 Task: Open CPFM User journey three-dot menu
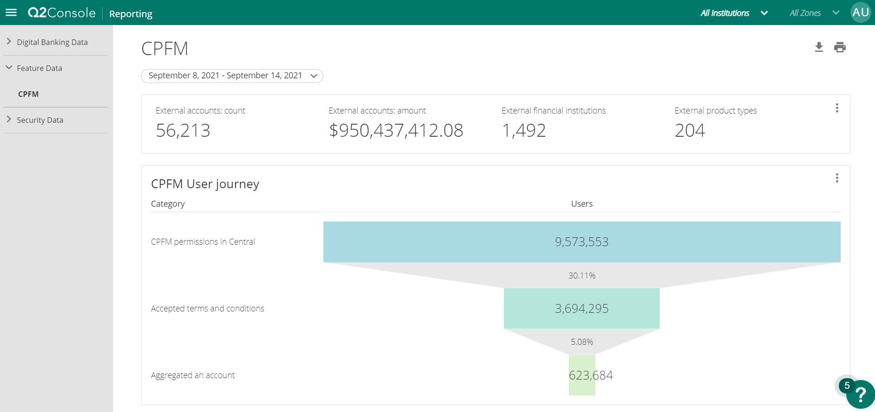pyautogui.click(x=837, y=178)
